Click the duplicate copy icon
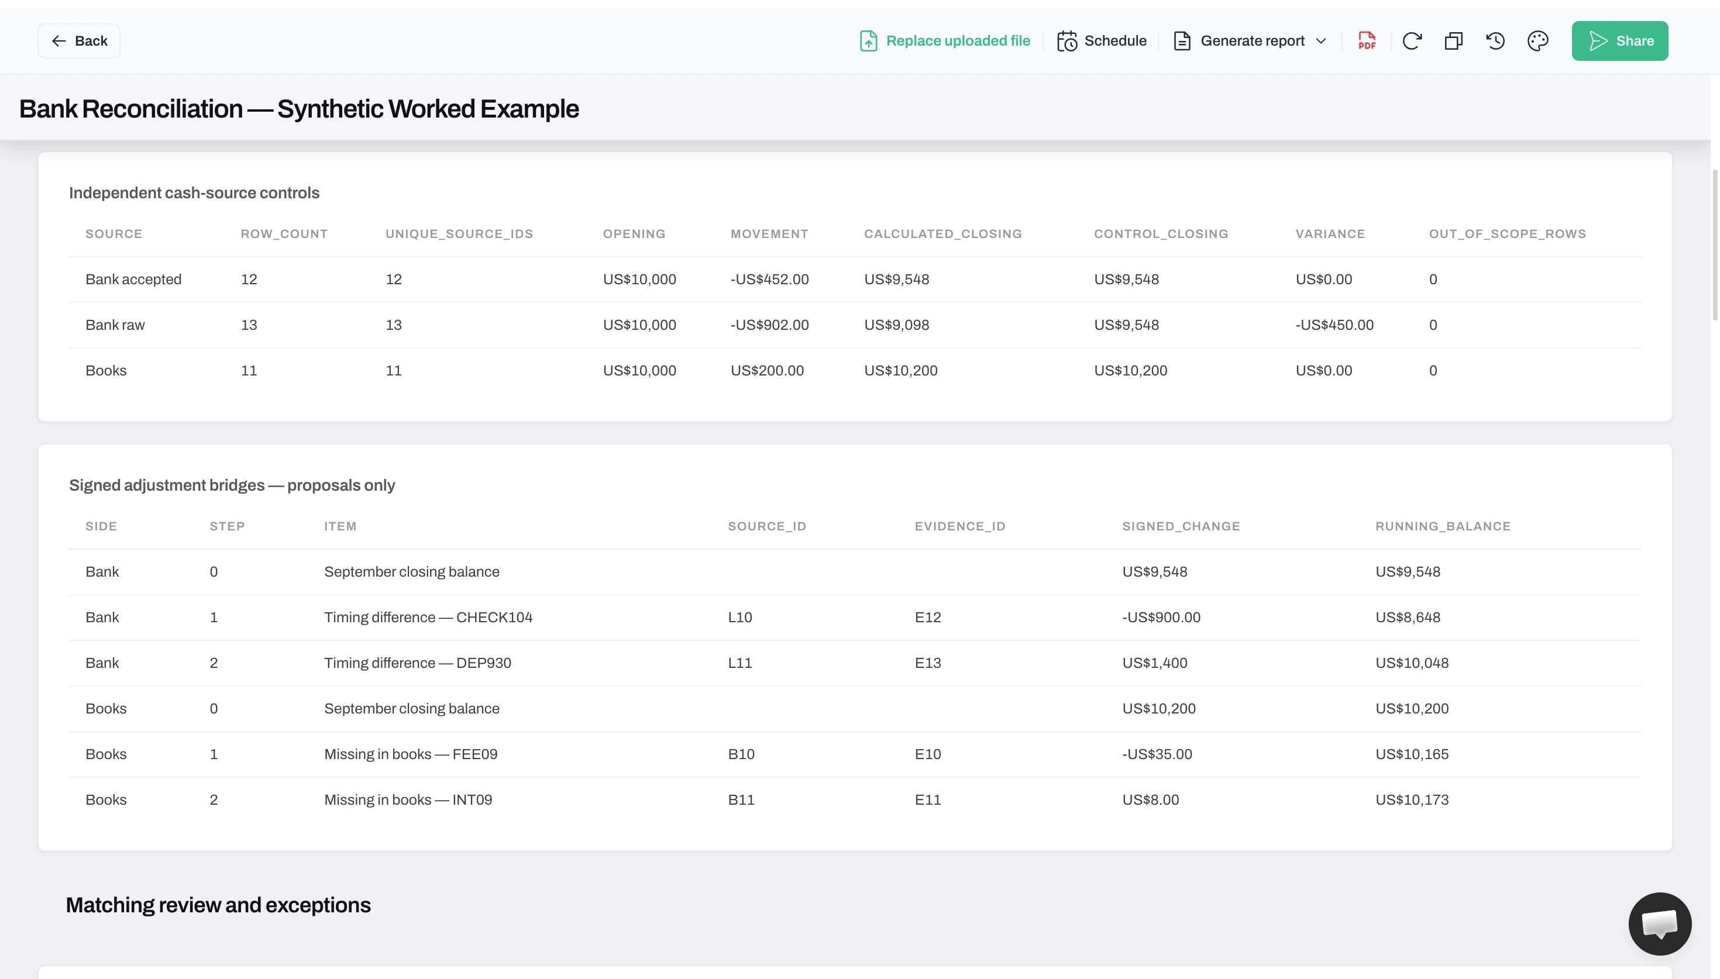The height and width of the screenshot is (979, 1720). coord(1454,41)
